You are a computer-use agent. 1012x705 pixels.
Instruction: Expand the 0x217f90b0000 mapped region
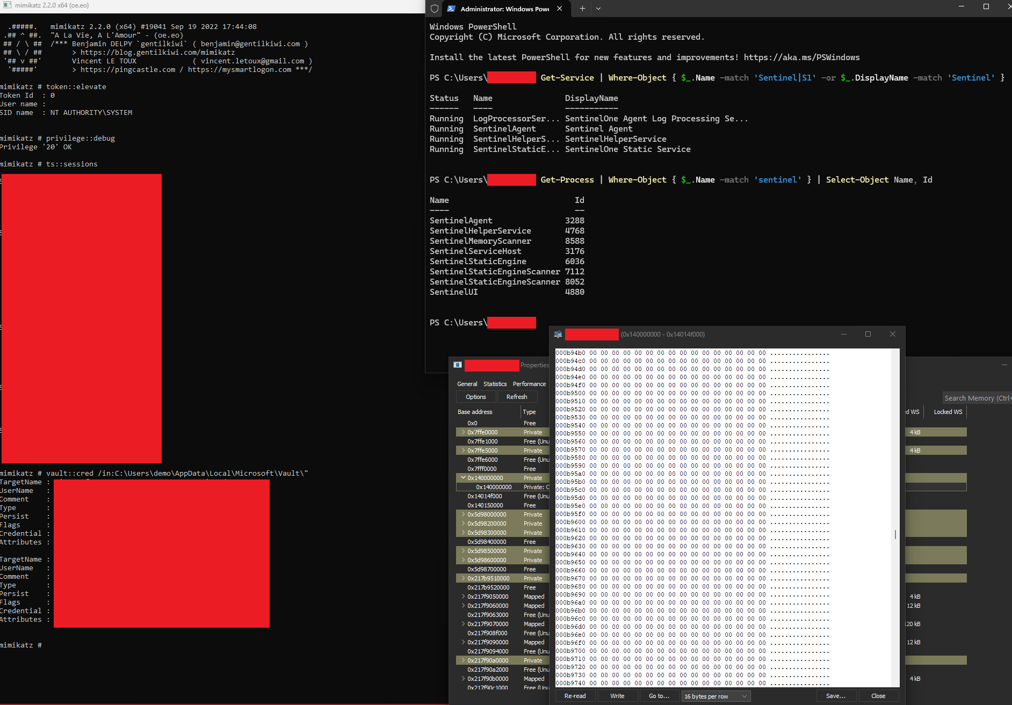[464, 679]
